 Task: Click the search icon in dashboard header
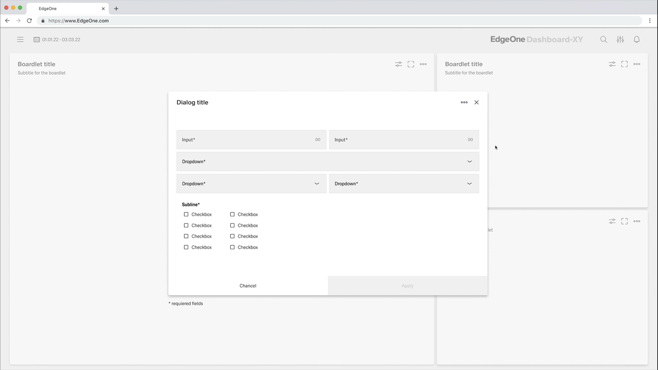click(x=604, y=39)
